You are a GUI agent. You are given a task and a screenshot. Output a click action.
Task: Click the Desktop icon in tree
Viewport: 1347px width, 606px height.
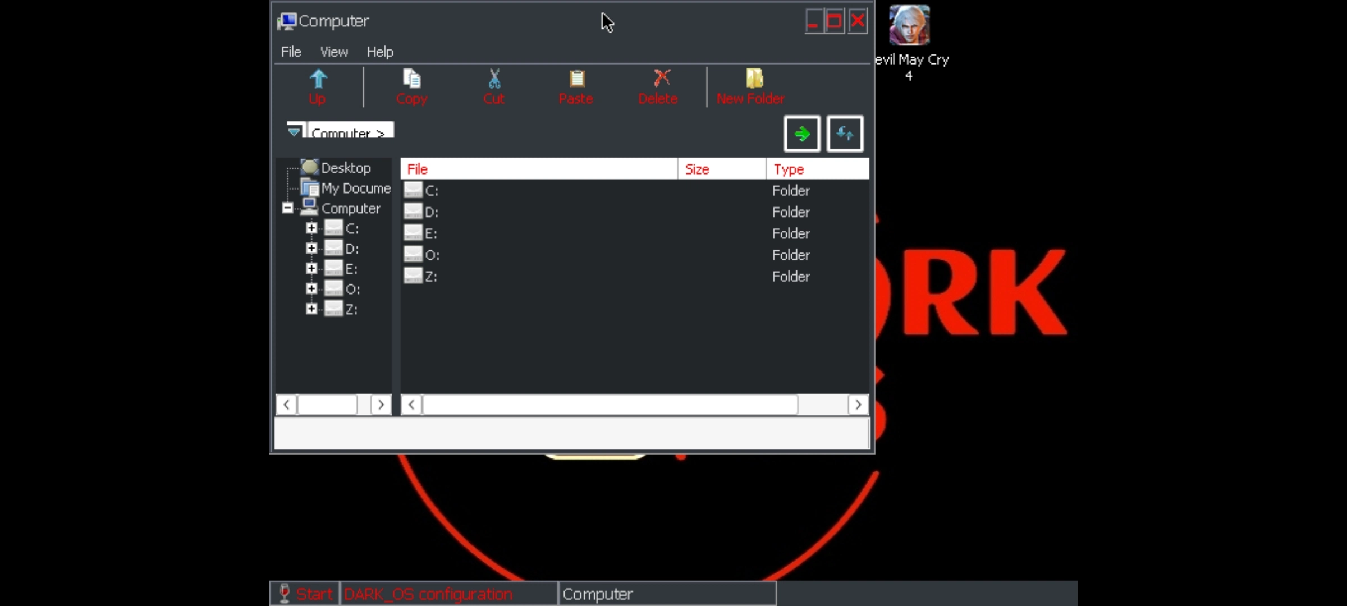point(310,167)
